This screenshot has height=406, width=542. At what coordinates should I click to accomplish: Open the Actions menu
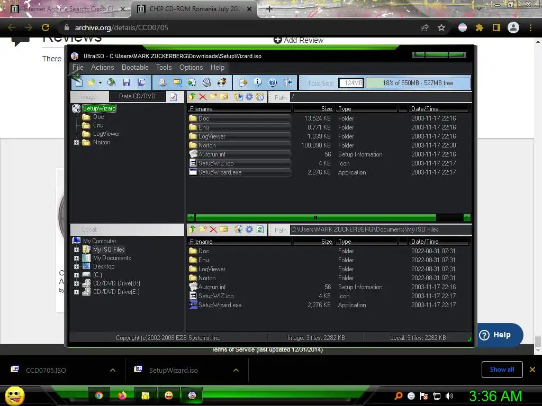pos(102,67)
